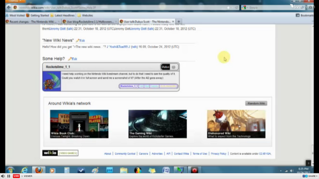Open the Wikia Book Club thumbnail
Screen dimensions: 319x179
[x=79, y=124]
